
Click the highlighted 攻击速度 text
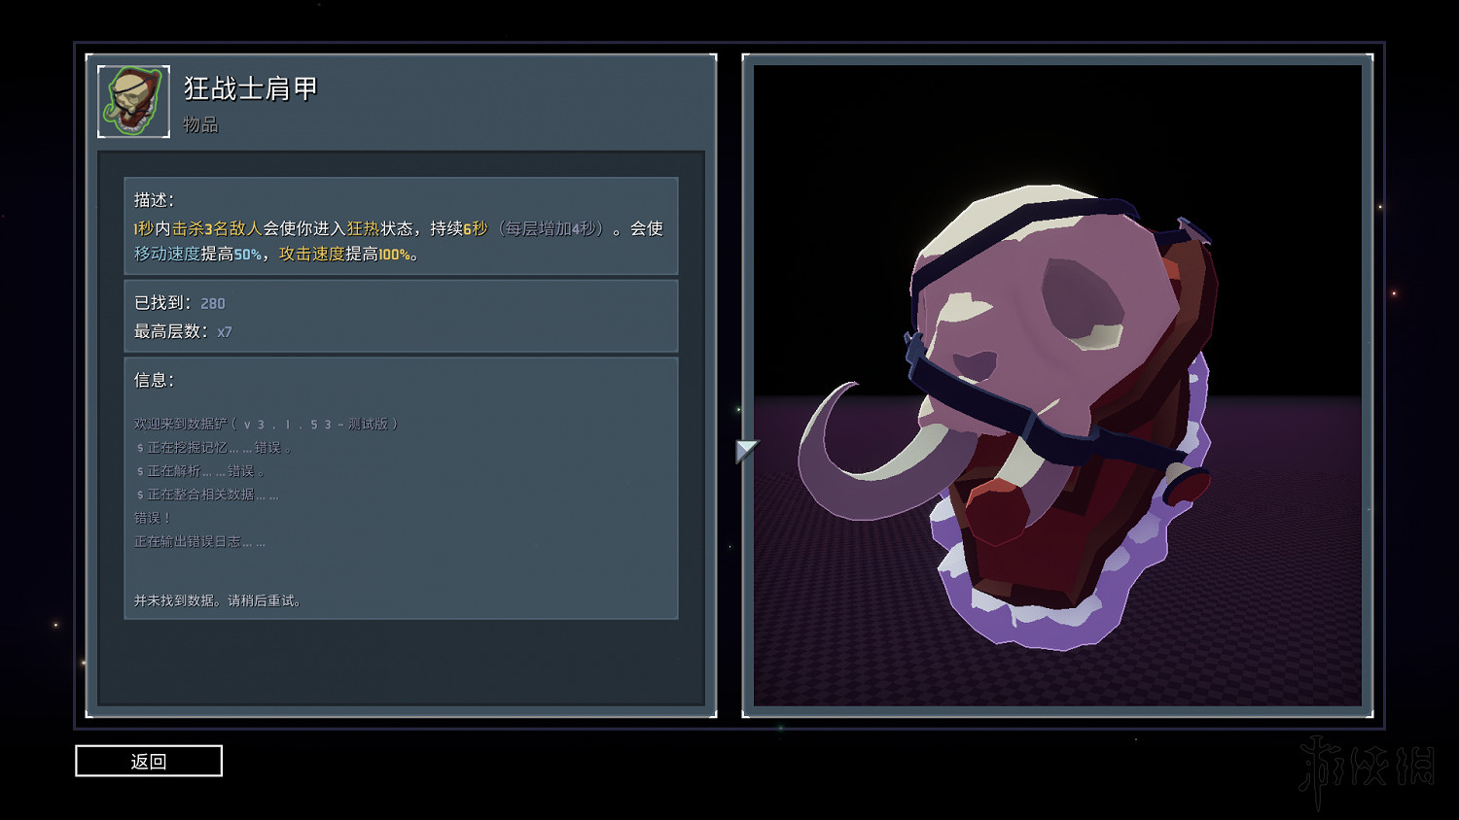[311, 255]
